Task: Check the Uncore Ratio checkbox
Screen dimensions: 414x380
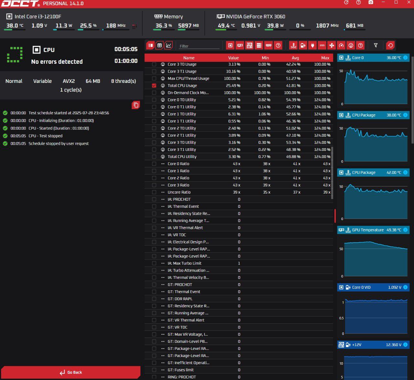Action: click(x=154, y=192)
